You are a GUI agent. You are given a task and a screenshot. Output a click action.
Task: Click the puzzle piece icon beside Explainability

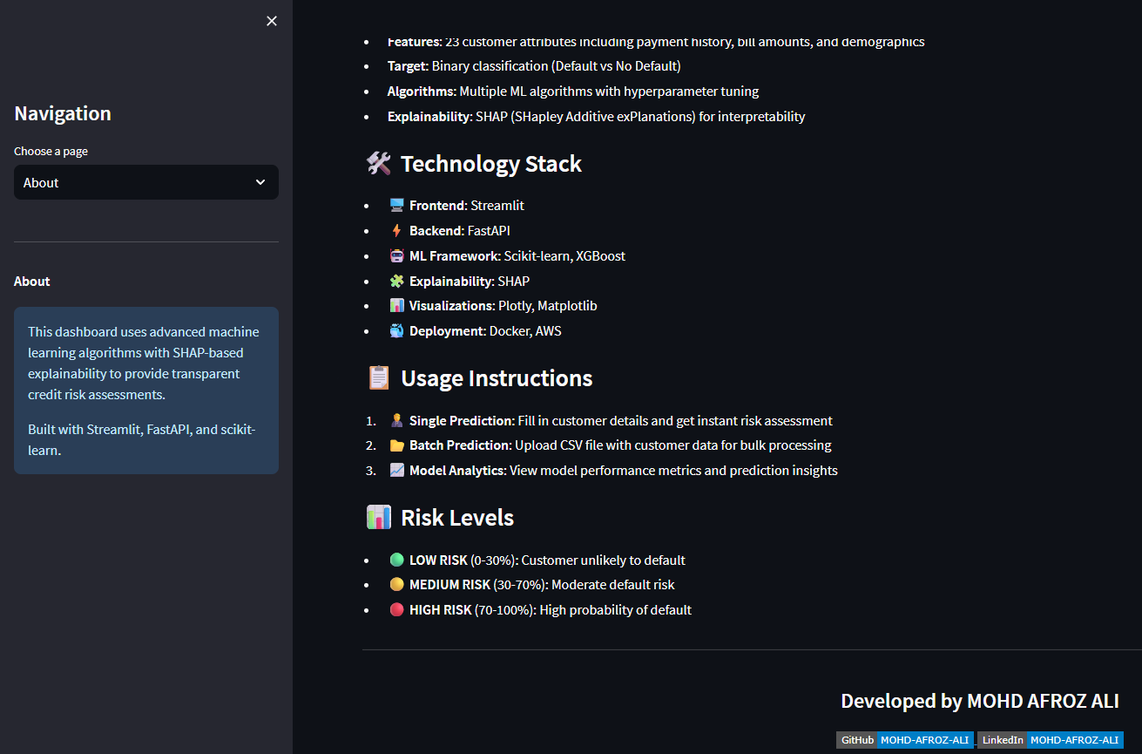[x=397, y=282]
